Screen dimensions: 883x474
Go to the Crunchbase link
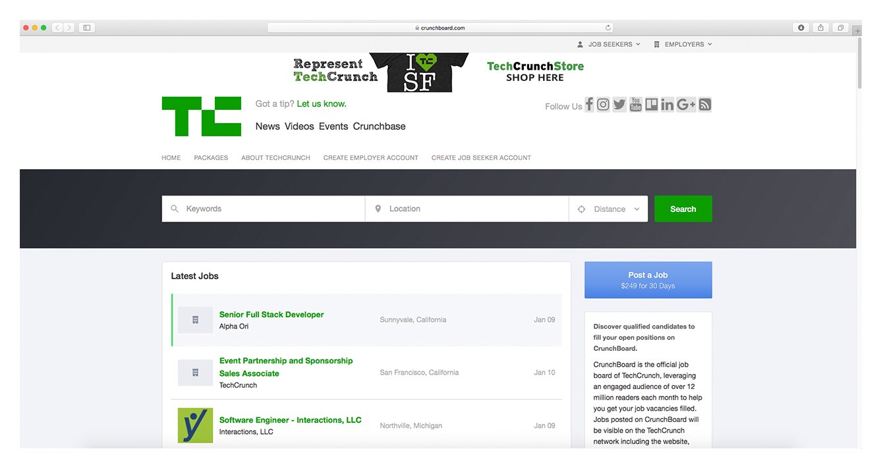pos(380,126)
